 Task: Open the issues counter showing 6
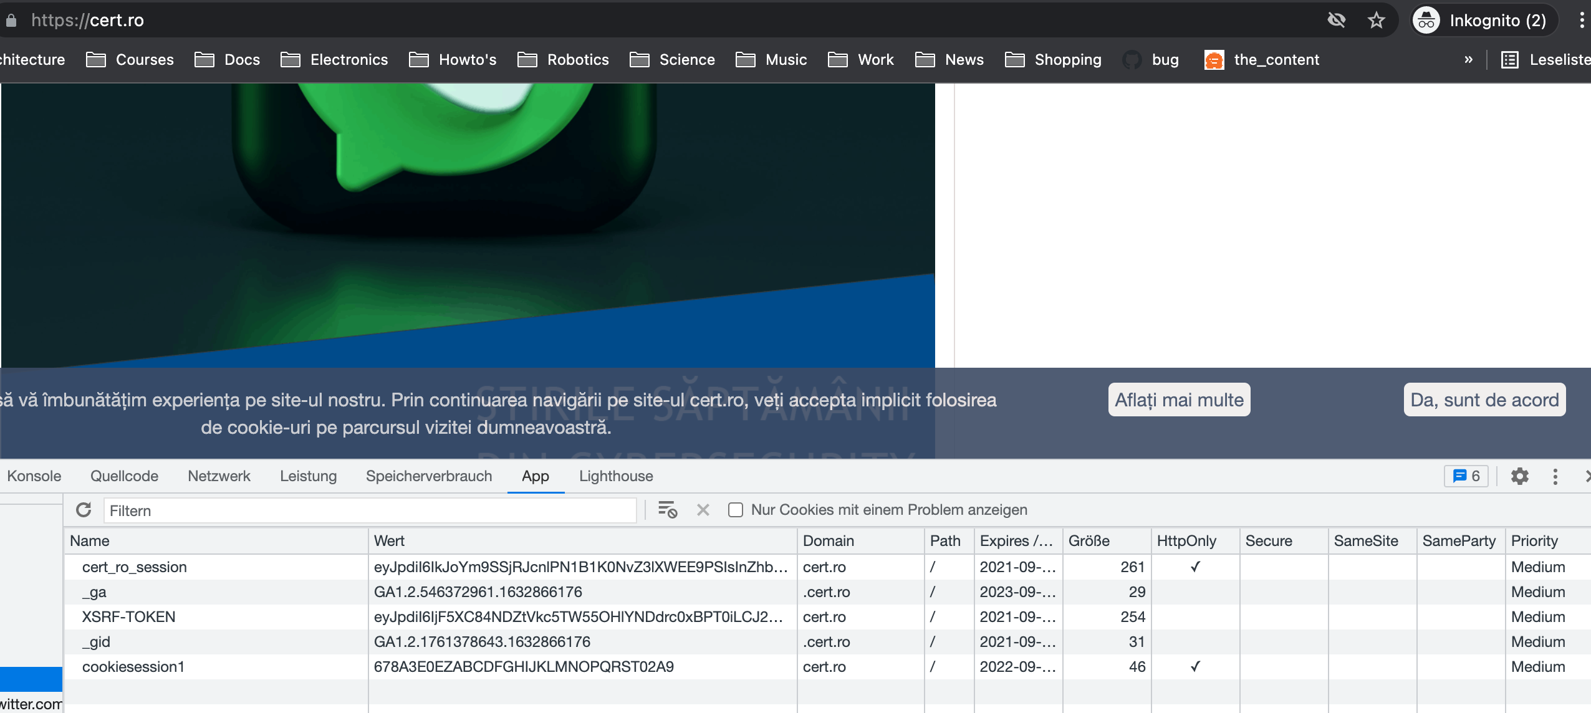pyautogui.click(x=1466, y=476)
